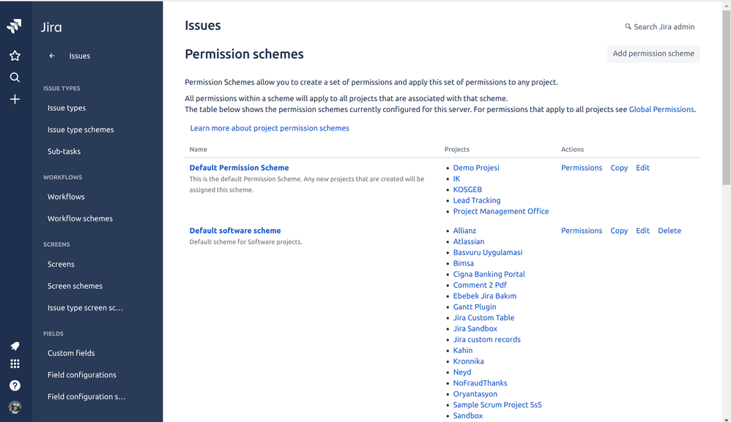Image resolution: width=731 pixels, height=422 pixels.
Task: Click the Projects column header
Action: [457, 149]
